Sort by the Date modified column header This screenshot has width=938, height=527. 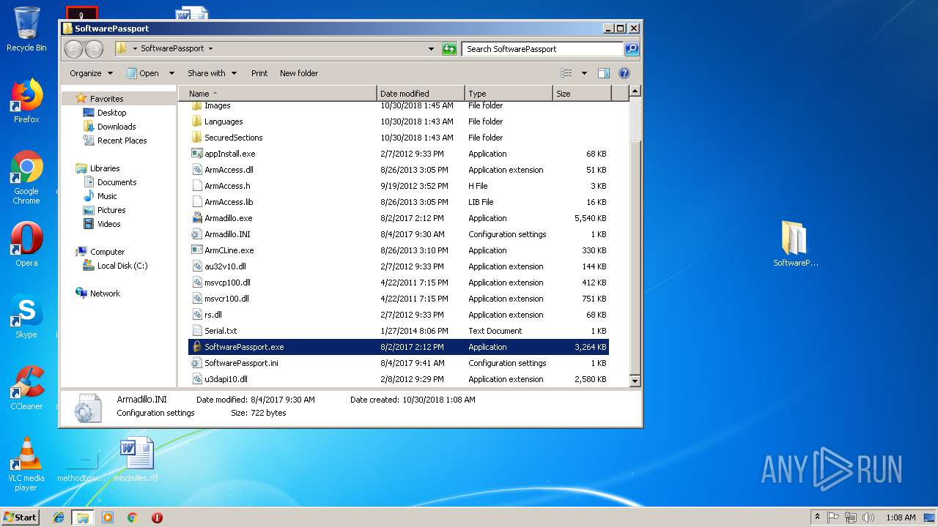coord(421,94)
